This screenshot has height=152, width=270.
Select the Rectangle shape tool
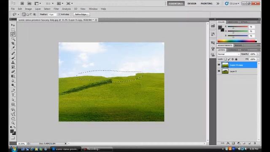pyautogui.click(x=13, y=104)
